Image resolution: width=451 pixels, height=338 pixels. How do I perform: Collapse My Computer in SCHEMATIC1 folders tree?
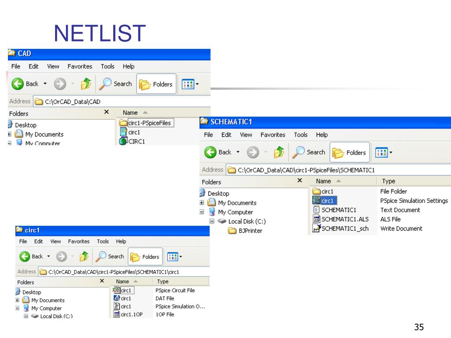point(202,212)
